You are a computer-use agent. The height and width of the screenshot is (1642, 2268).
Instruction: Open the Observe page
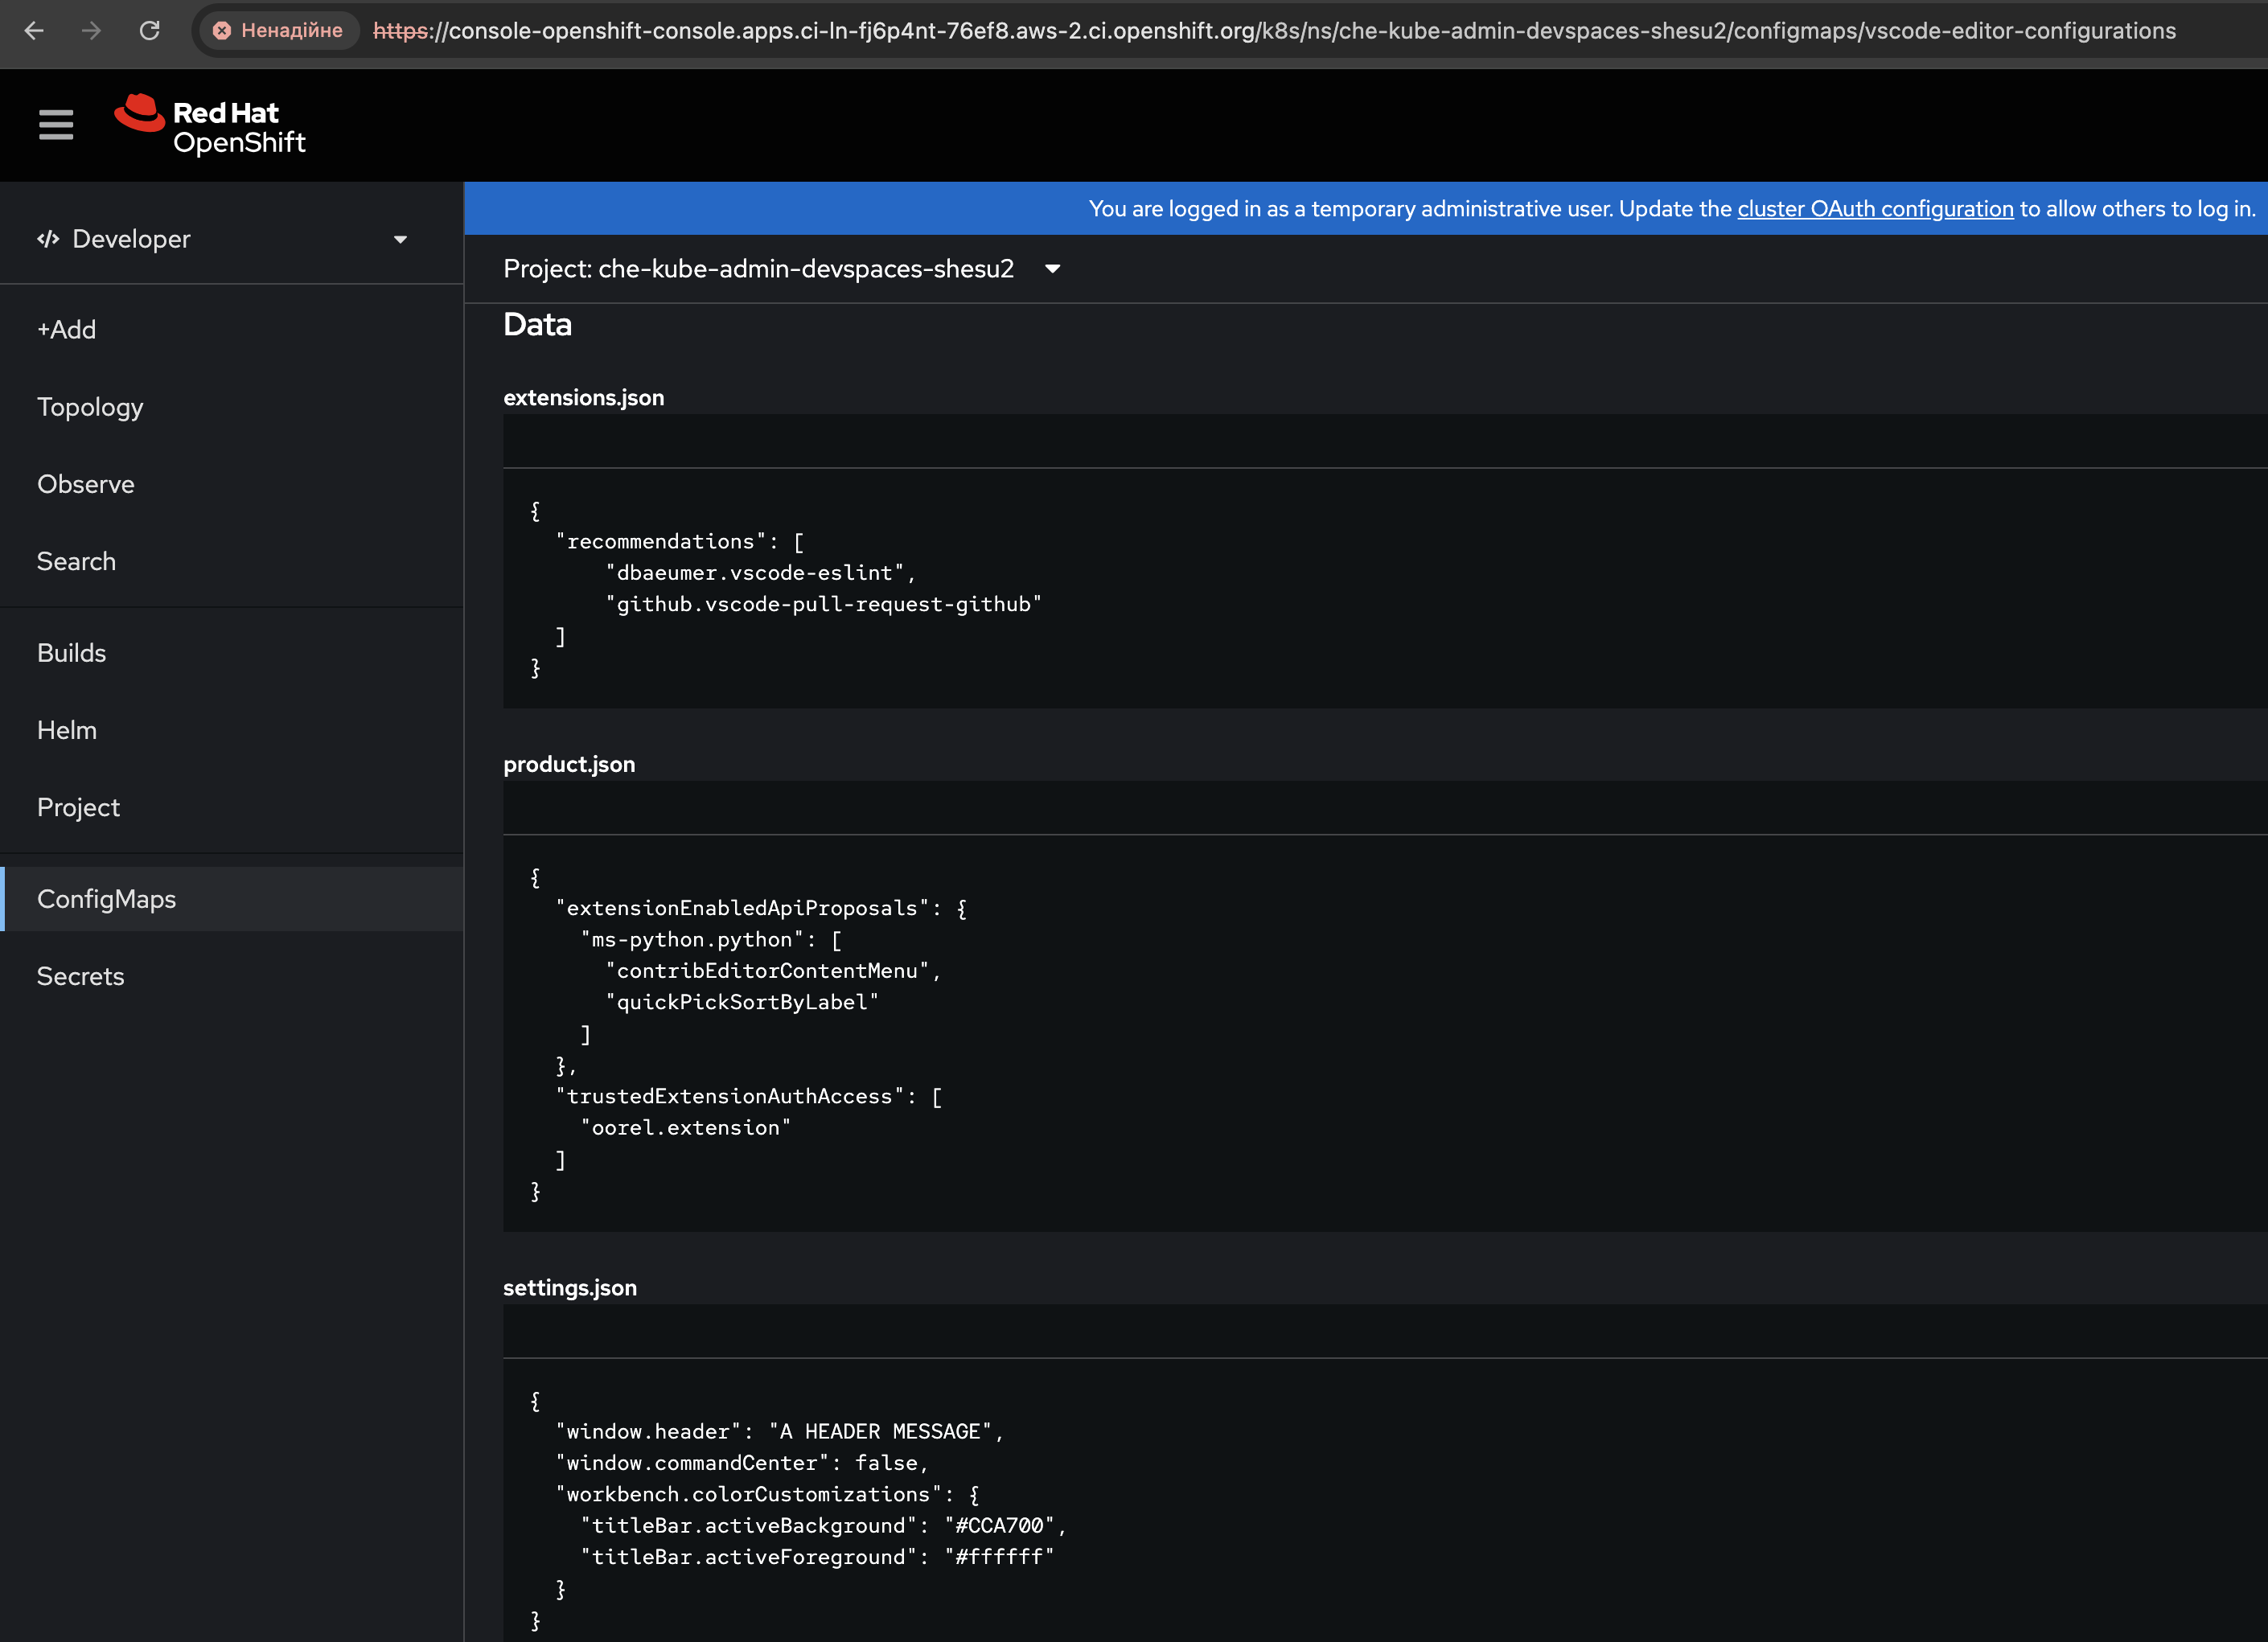tap(85, 484)
